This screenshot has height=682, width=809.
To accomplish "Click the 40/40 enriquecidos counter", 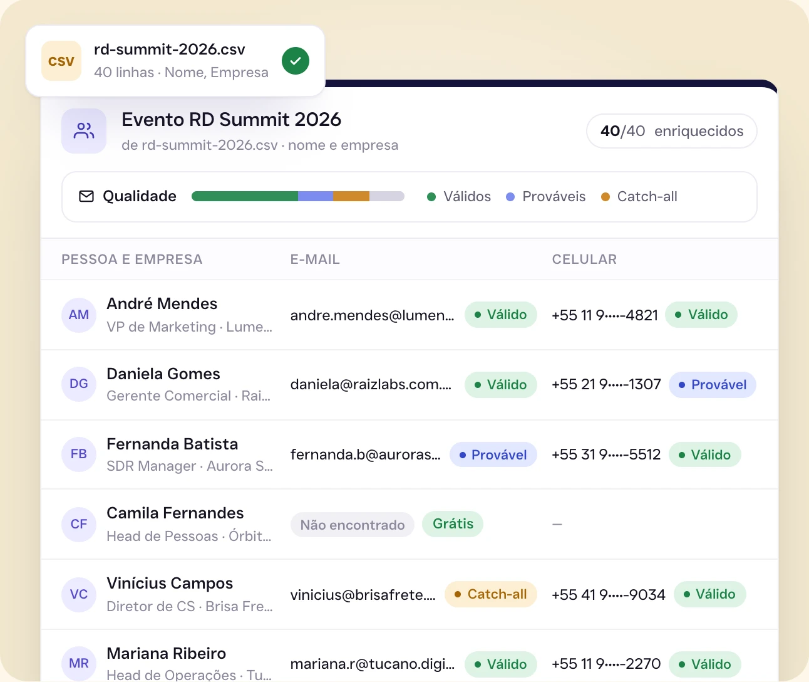I will click(672, 131).
